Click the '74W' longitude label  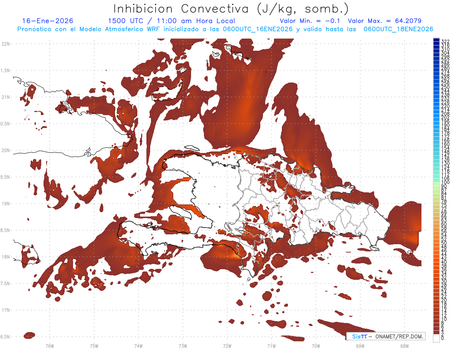138,346
